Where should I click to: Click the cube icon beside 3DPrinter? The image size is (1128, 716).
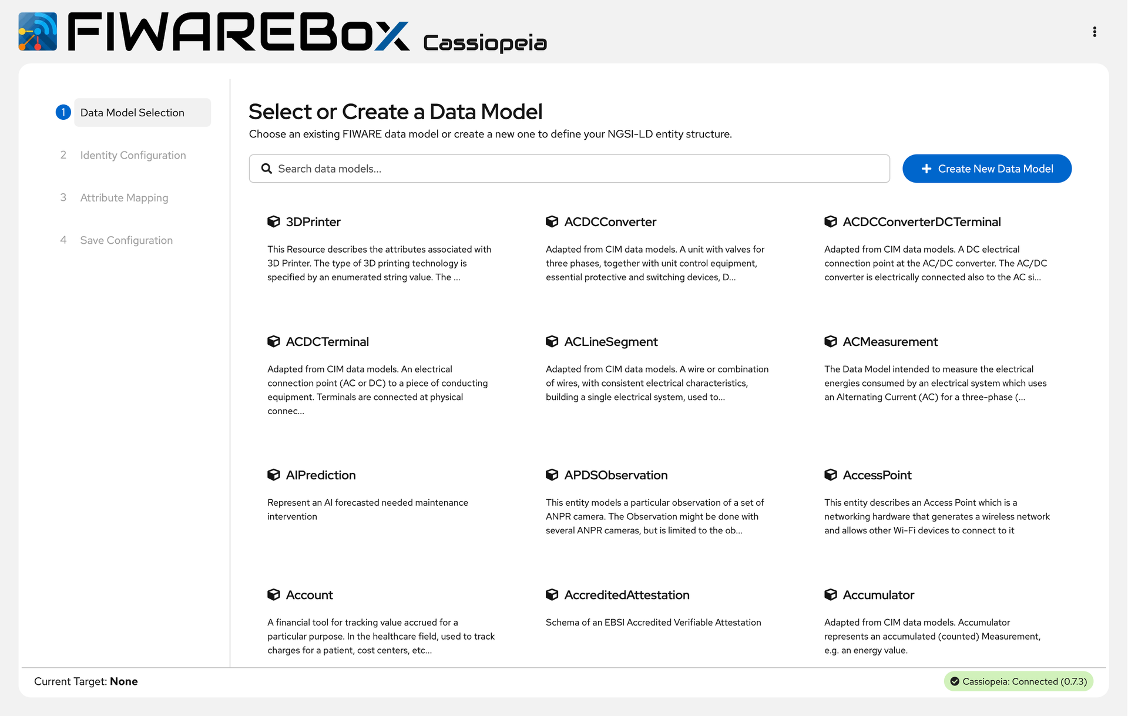(273, 221)
